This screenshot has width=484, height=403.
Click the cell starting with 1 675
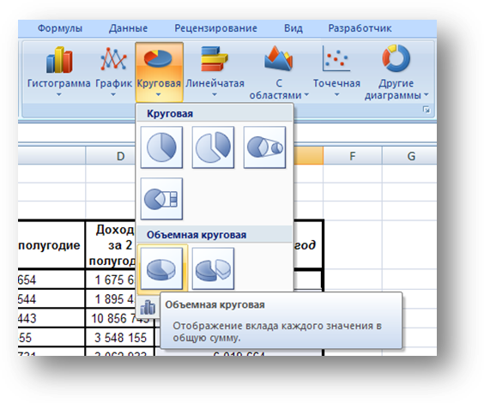pyautogui.click(x=111, y=280)
